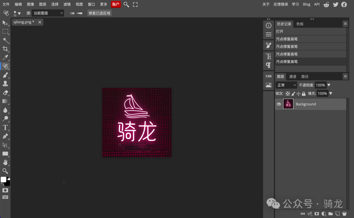Viewport: 354px width, 218px height.
Task: Open the CSS panel icon
Action: point(268,76)
